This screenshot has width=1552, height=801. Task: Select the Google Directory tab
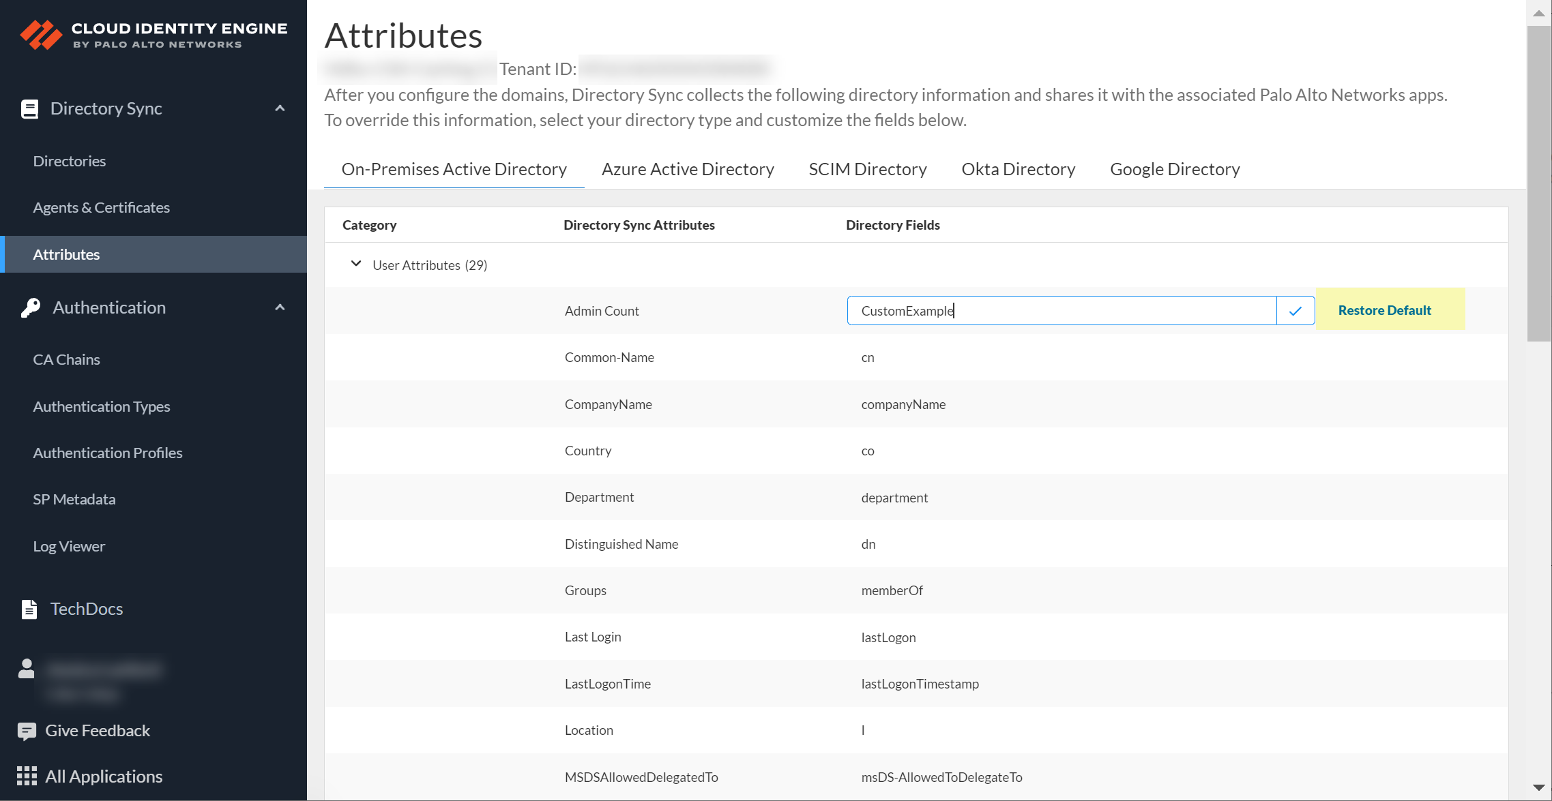coord(1174,169)
